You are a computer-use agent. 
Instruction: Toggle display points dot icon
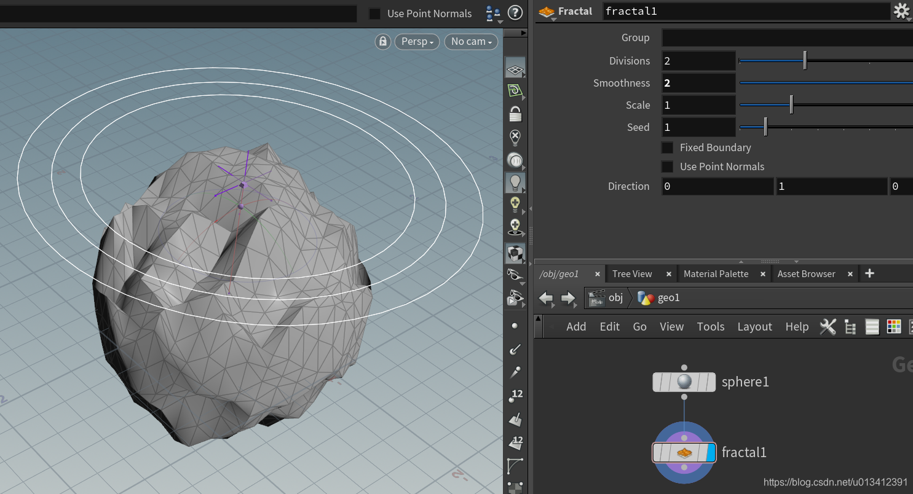(515, 326)
